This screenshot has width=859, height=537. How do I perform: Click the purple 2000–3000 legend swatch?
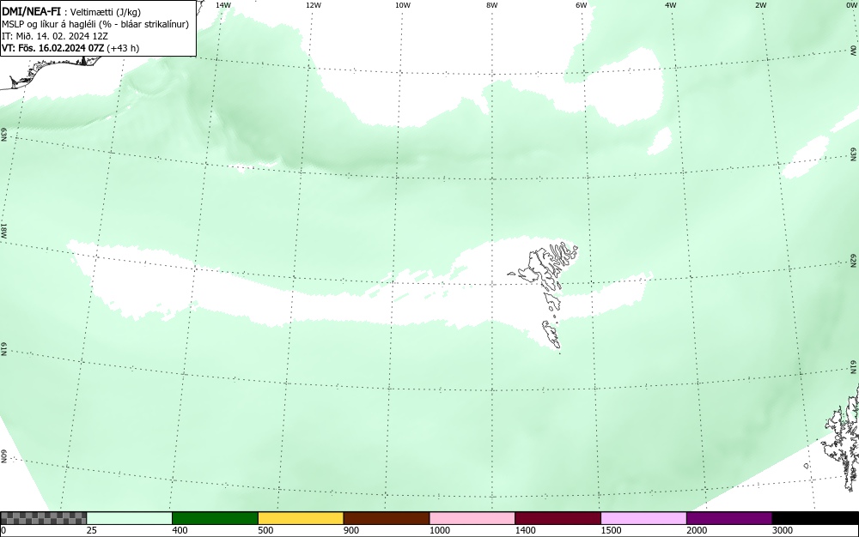(x=729, y=518)
